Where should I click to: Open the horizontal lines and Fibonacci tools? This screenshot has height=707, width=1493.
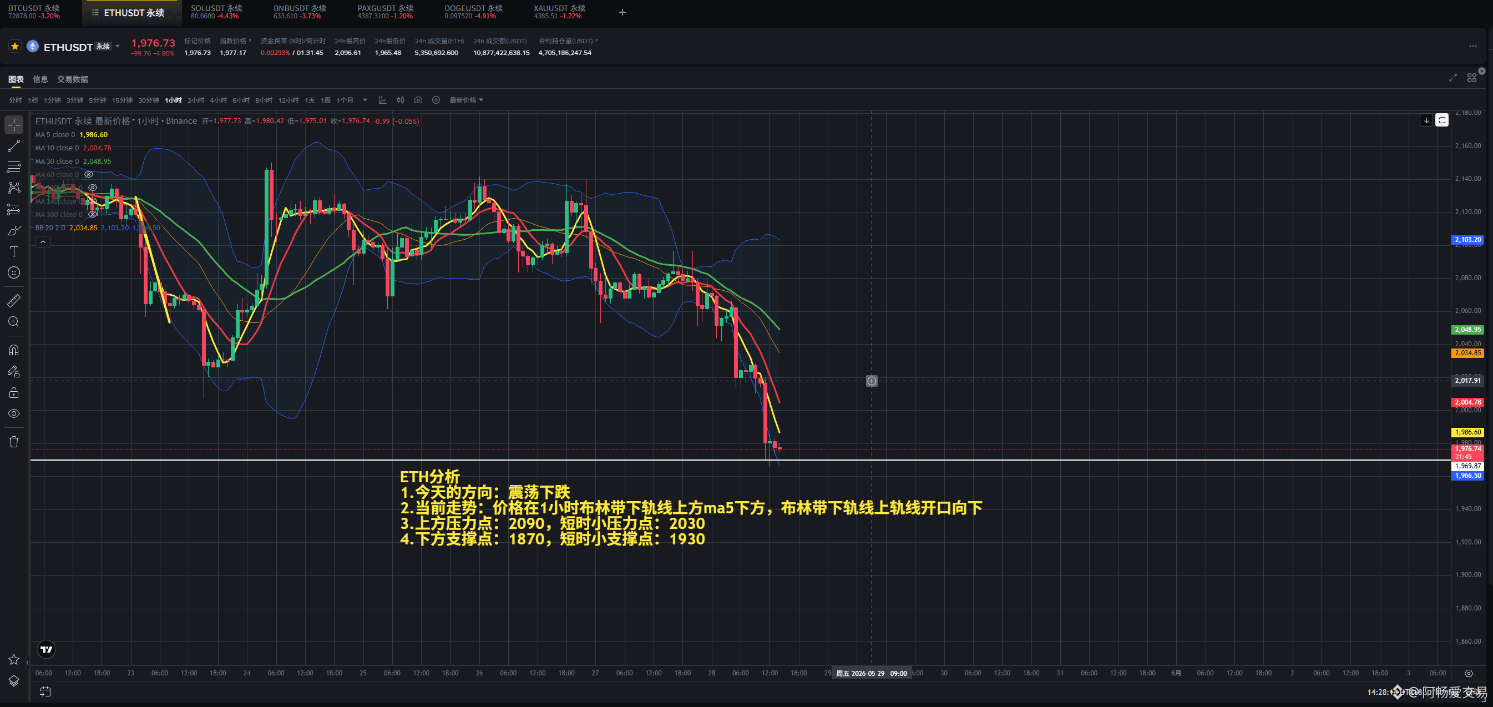(14, 167)
